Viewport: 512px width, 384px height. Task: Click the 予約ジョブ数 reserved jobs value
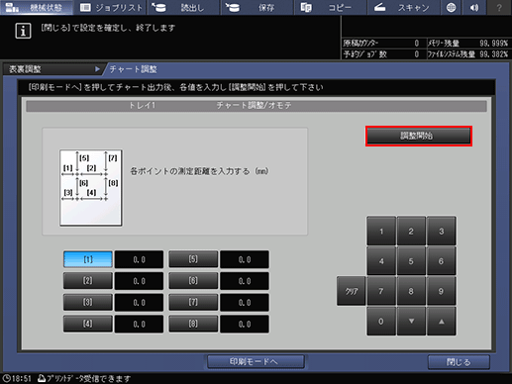click(x=417, y=54)
